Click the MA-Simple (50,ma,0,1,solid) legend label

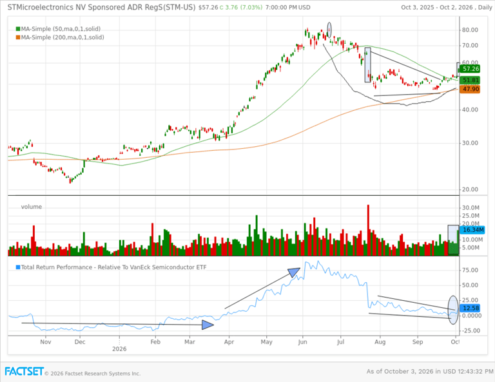click(x=61, y=29)
